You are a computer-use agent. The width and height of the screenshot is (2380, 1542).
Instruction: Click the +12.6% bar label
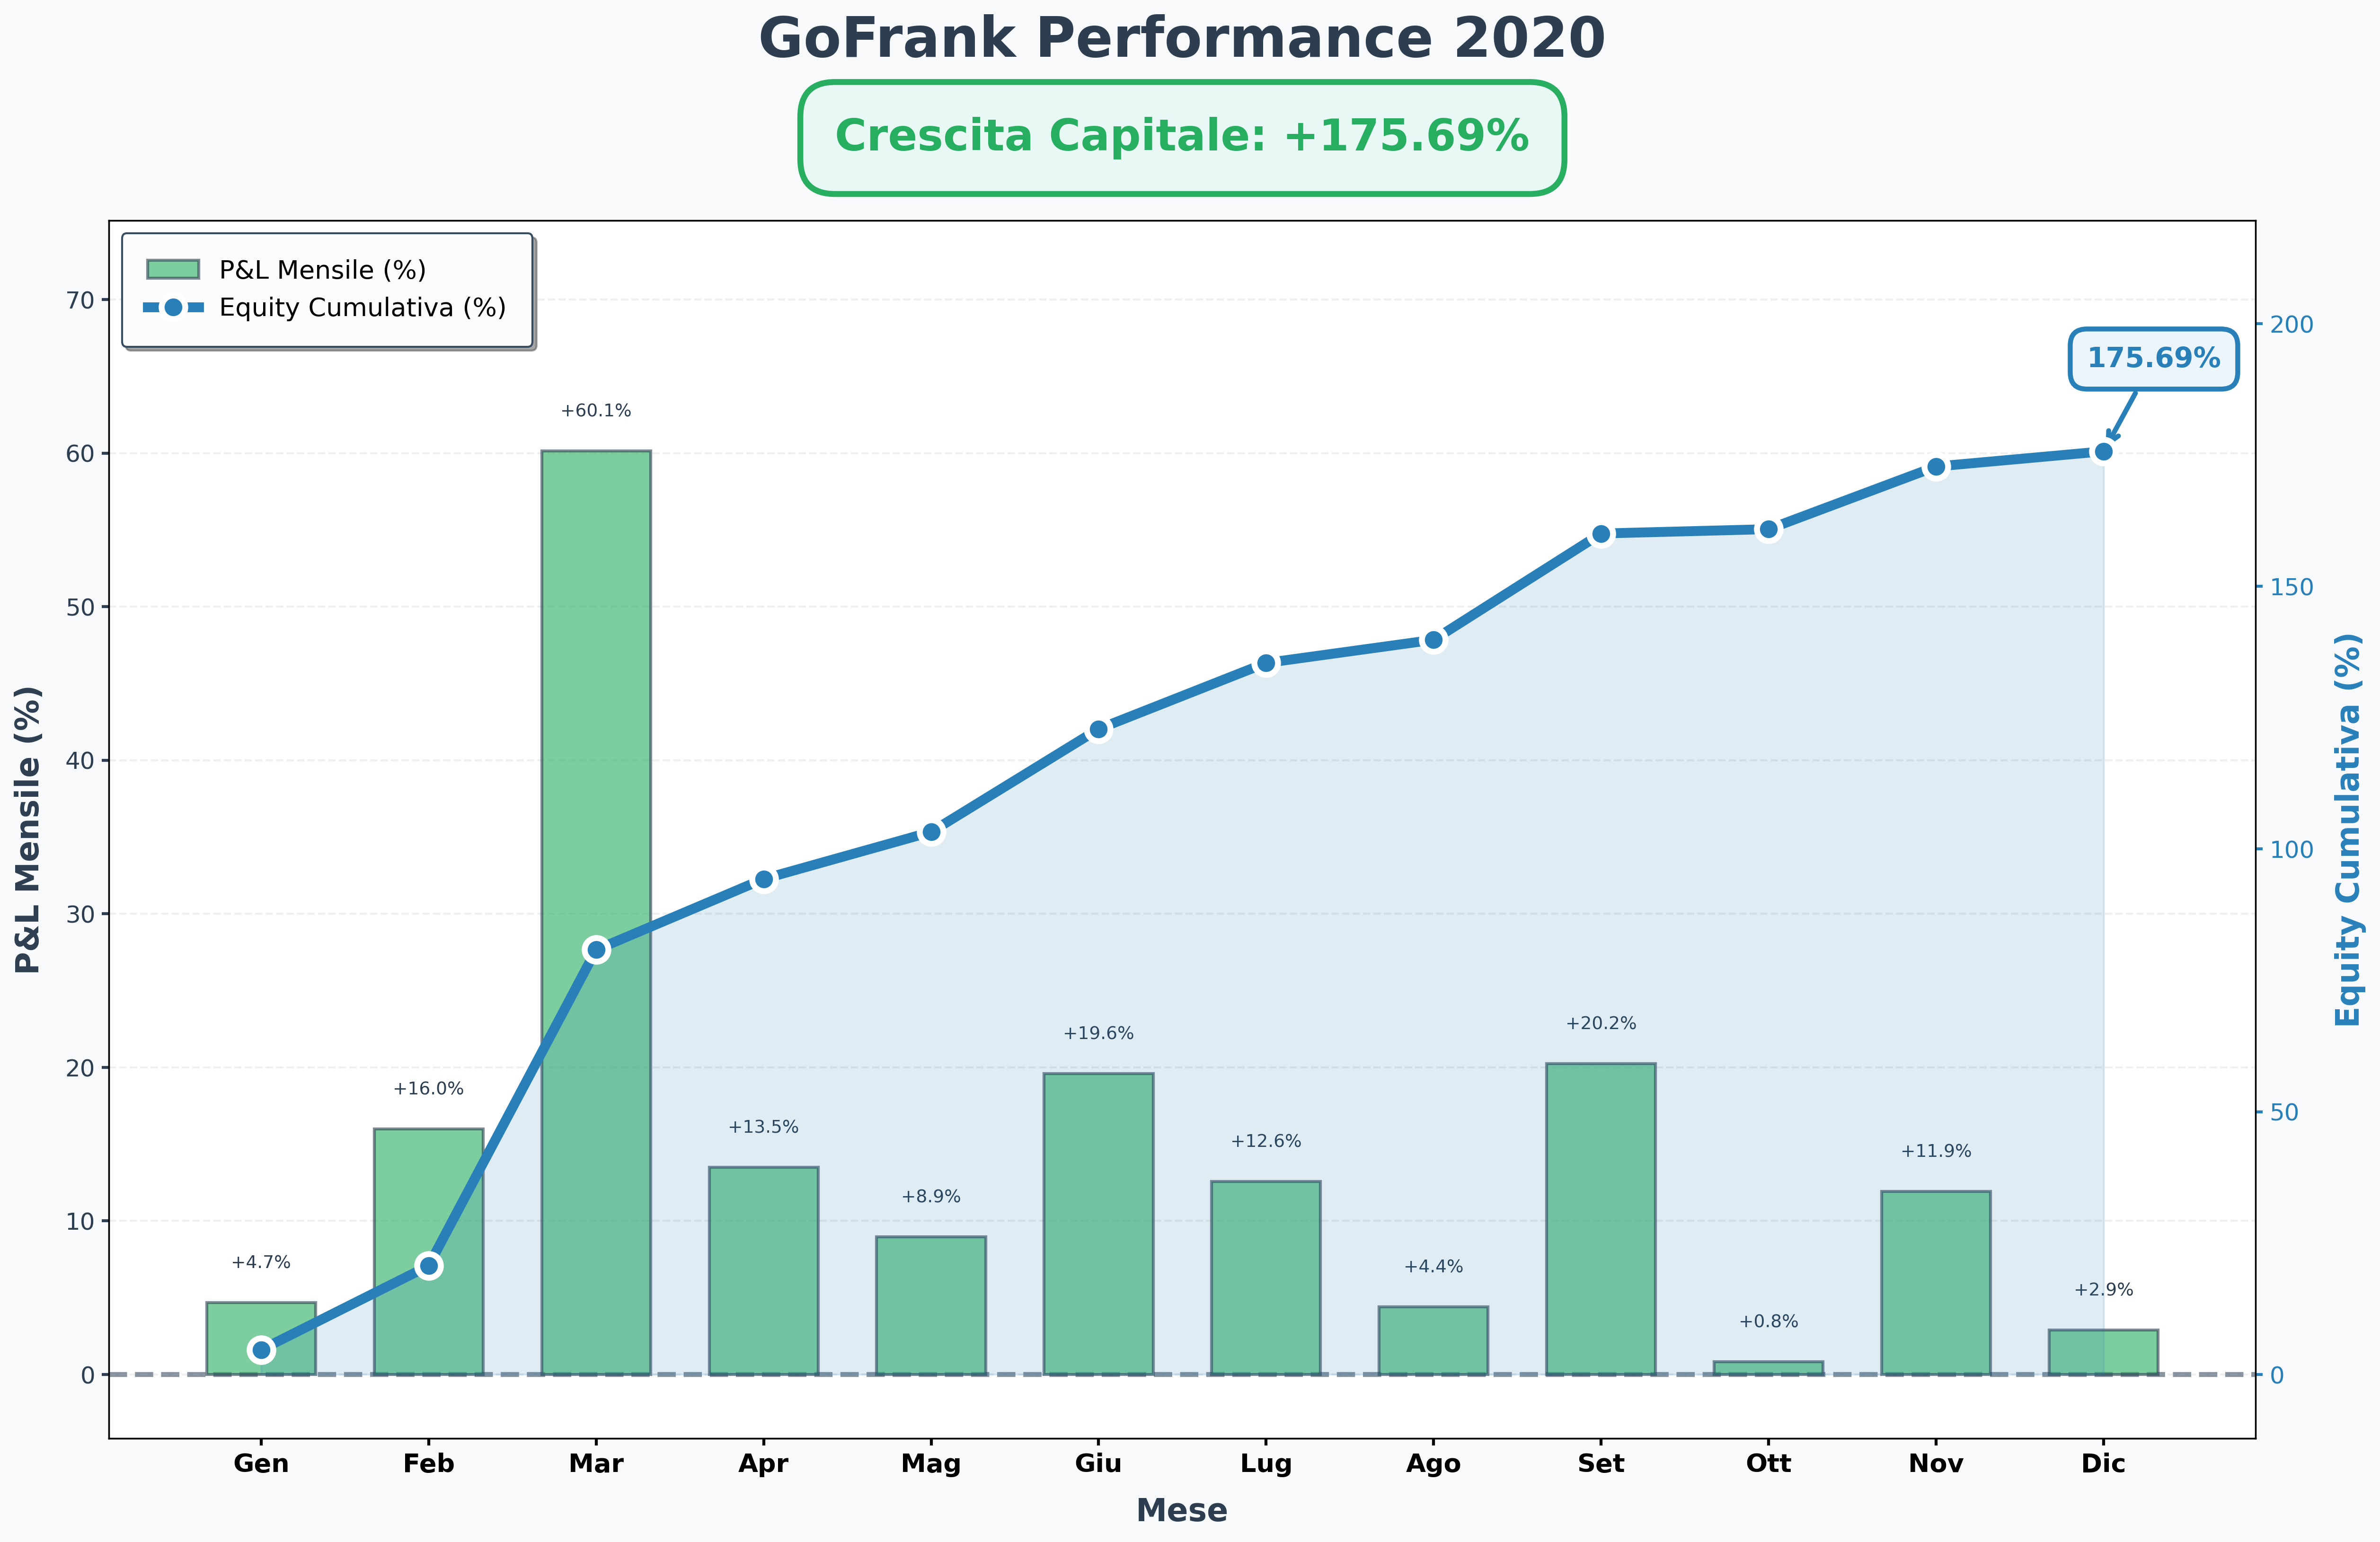pos(1266,1141)
